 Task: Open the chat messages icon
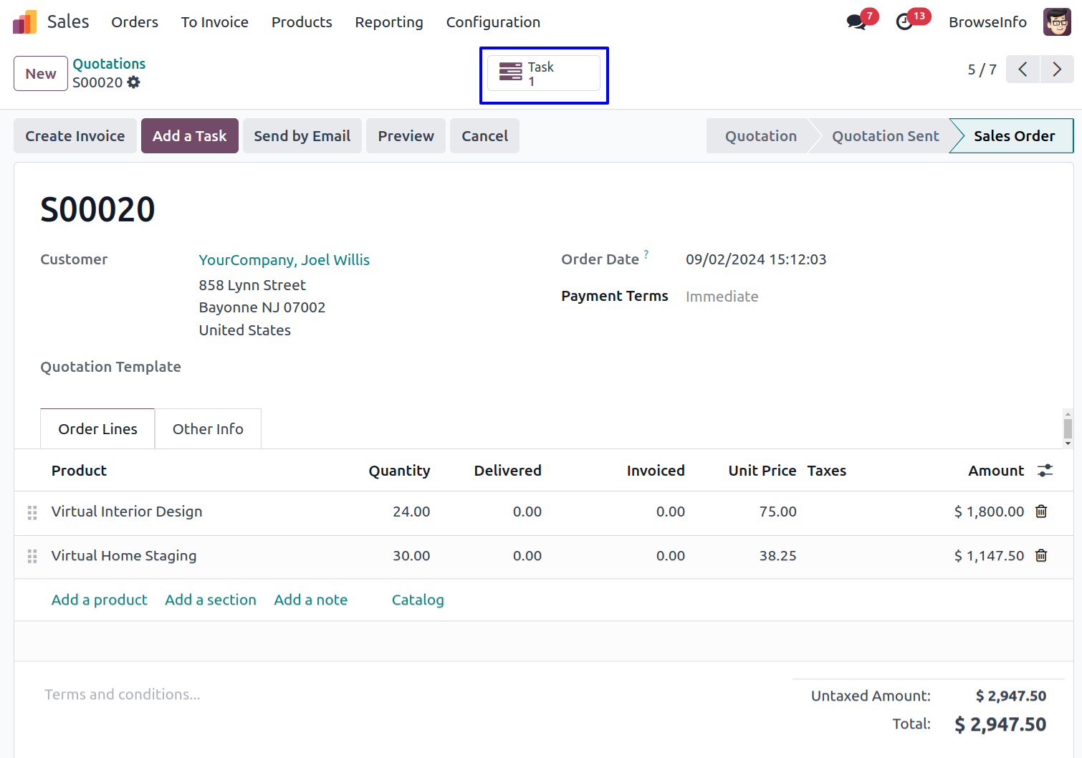point(856,22)
